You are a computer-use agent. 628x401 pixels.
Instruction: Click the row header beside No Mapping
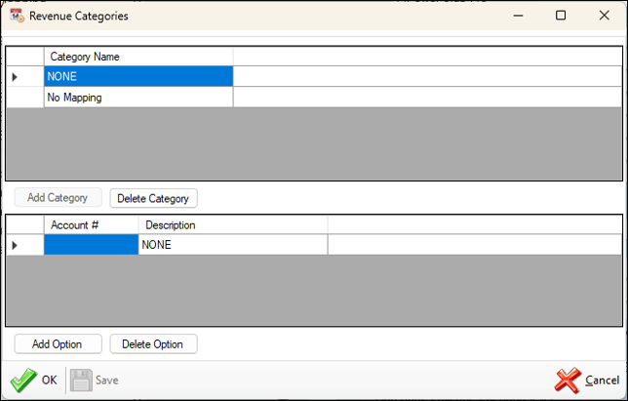pos(25,98)
